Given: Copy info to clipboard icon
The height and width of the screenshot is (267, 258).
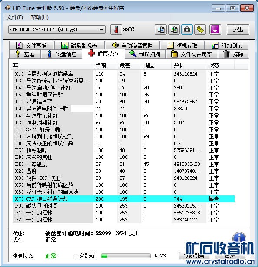Looking at the screenshot, I should click(161, 30).
